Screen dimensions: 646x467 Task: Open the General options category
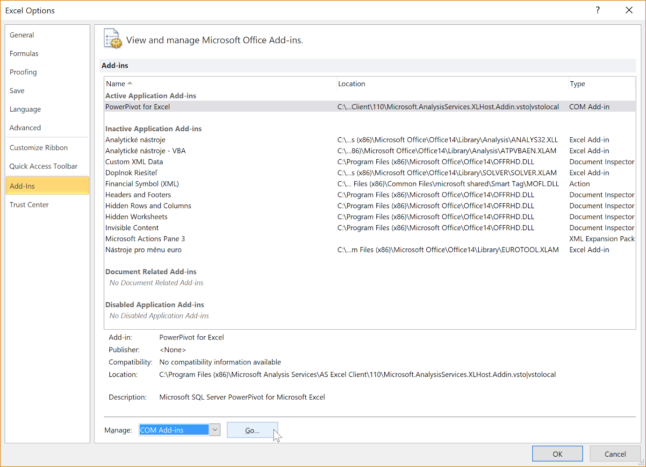click(47, 35)
